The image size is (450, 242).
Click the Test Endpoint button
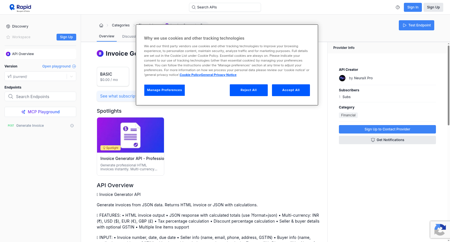(x=417, y=25)
